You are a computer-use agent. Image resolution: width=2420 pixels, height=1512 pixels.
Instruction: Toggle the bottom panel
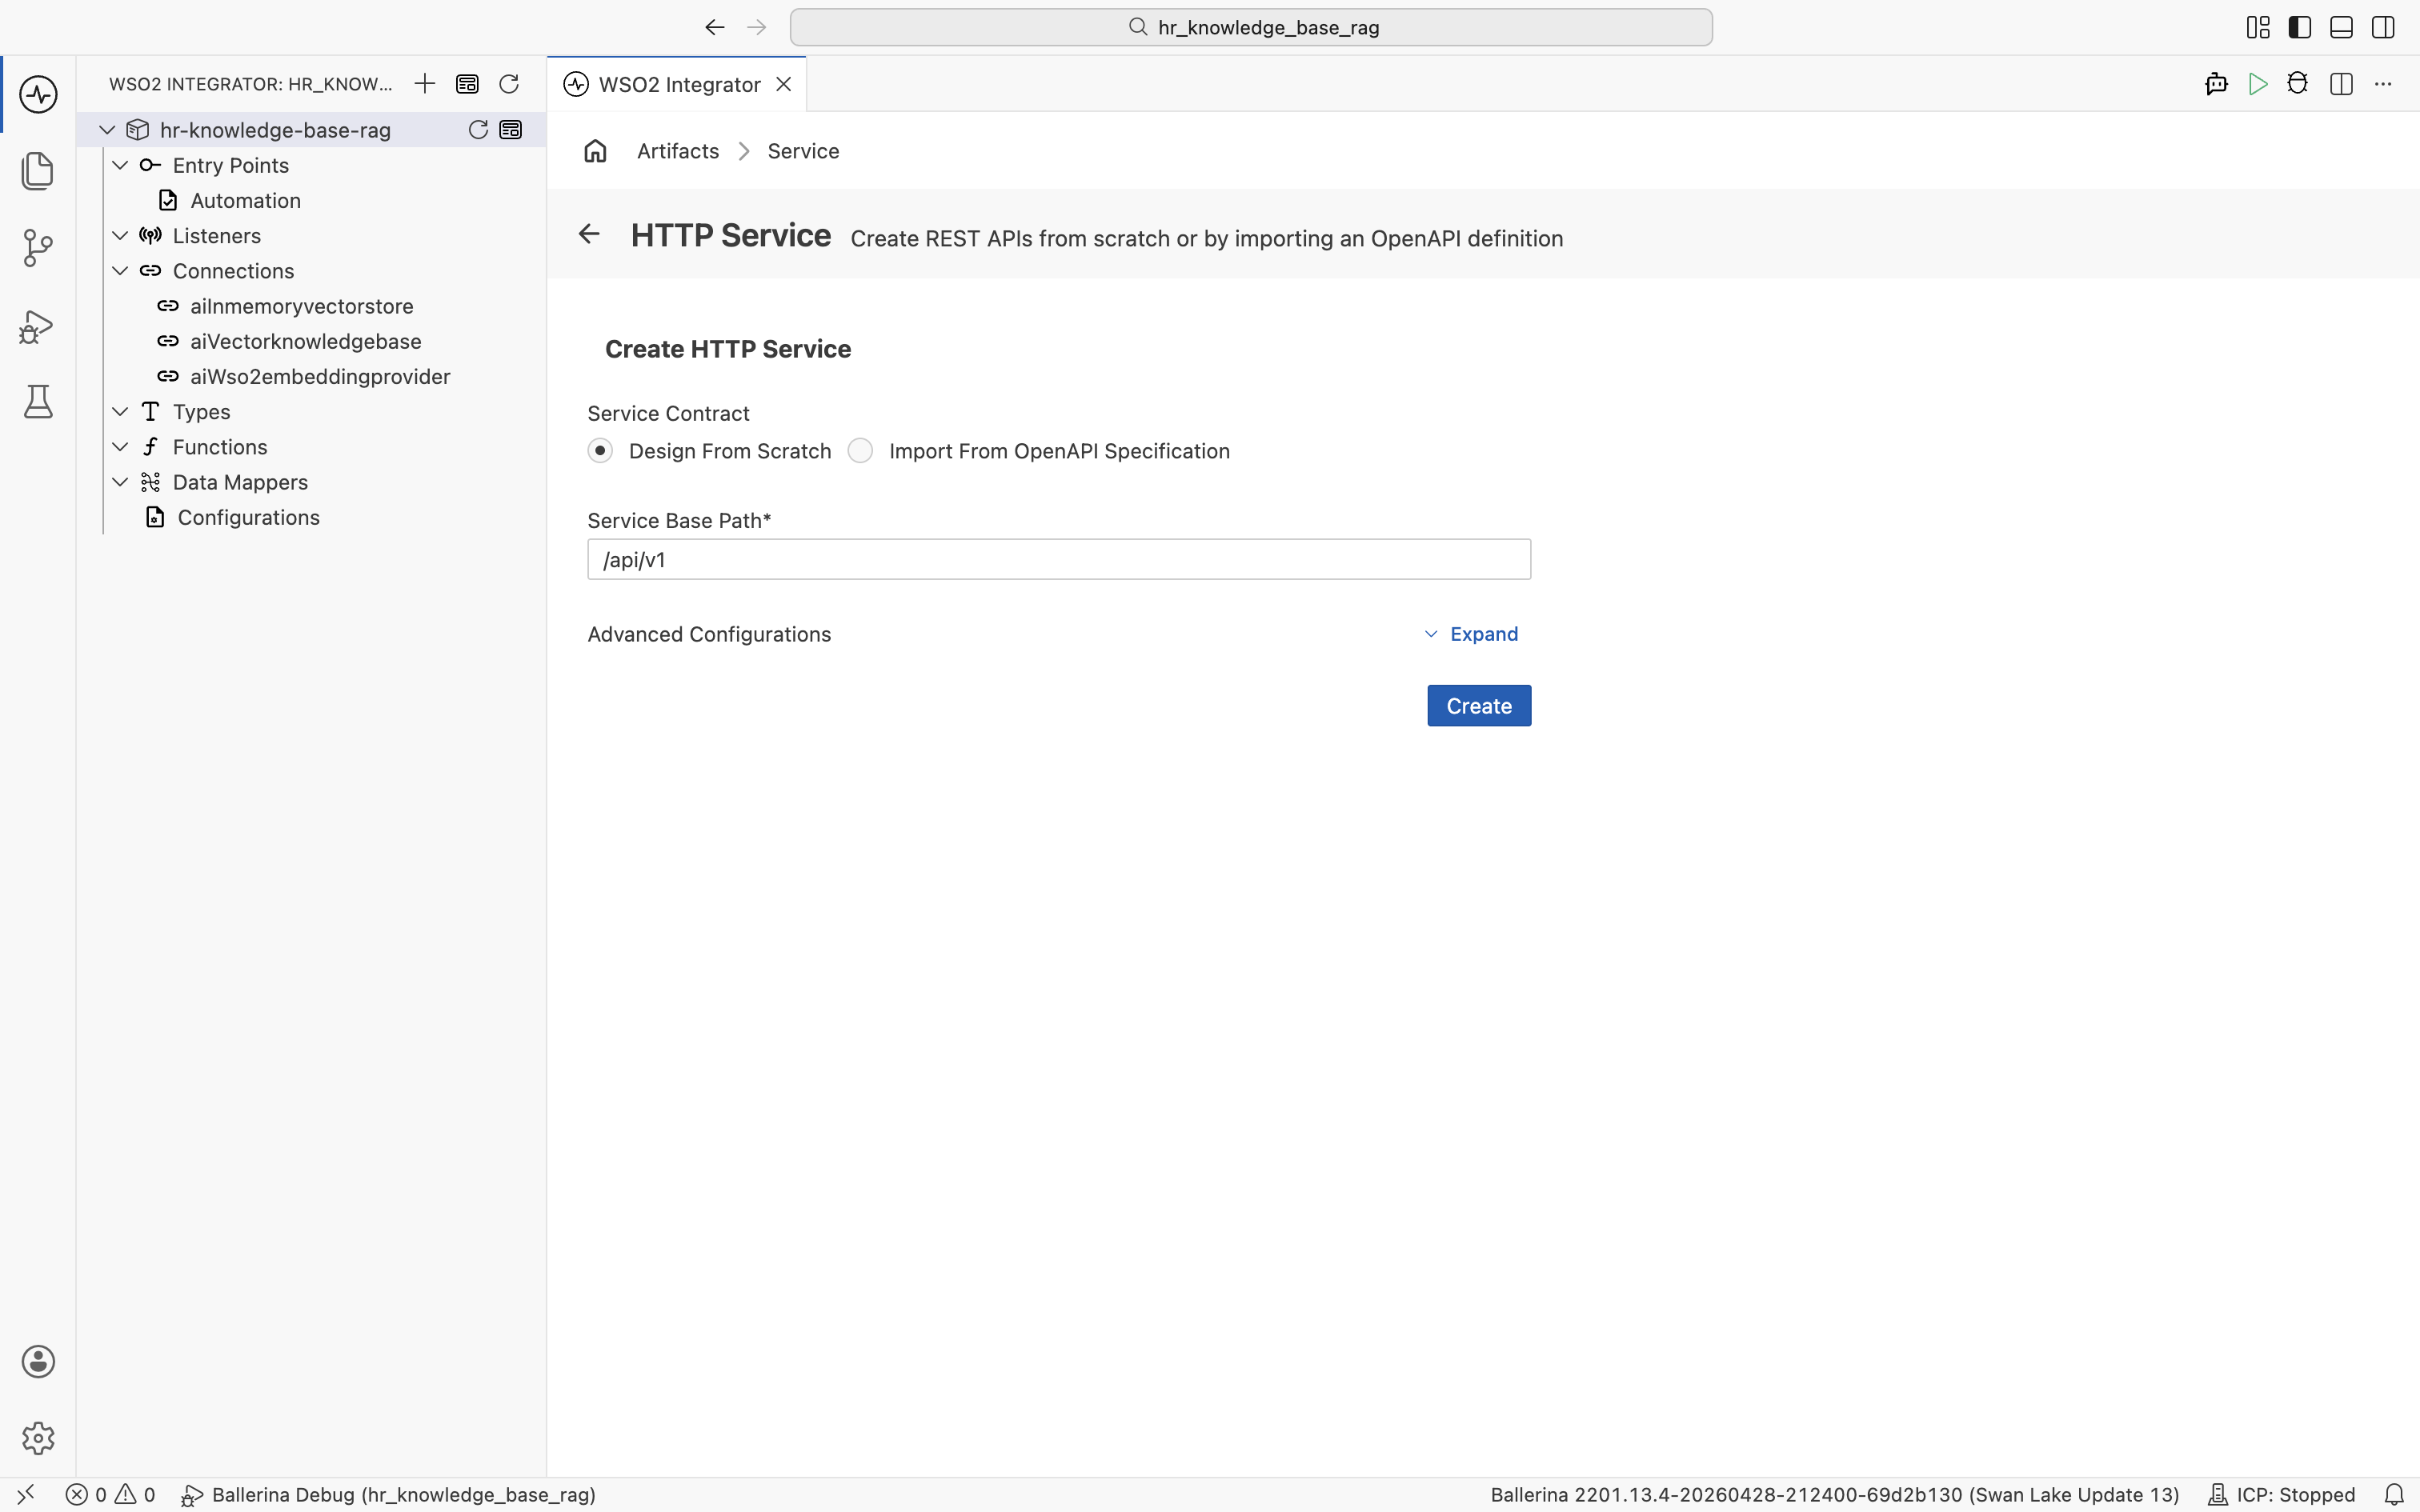tap(2341, 27)
